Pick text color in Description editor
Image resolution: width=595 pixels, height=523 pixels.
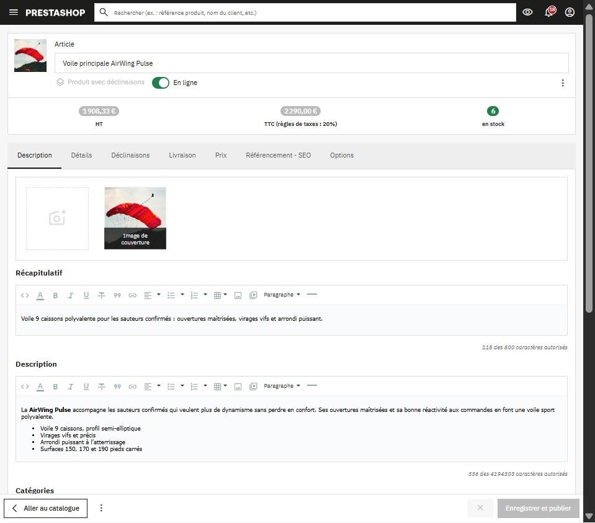(x=40, y=387)
